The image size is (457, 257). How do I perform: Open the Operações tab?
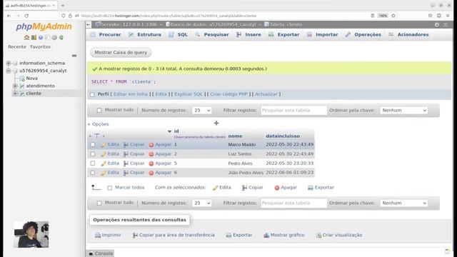coord(363,35)
